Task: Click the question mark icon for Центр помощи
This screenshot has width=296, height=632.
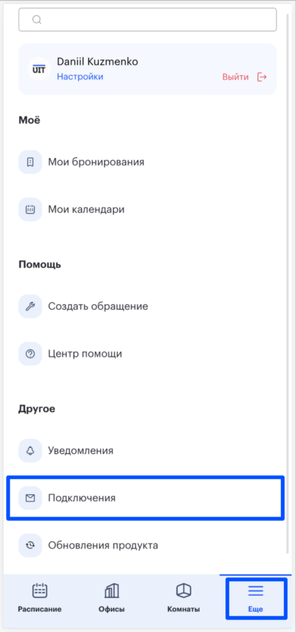Action: [30, 354]
